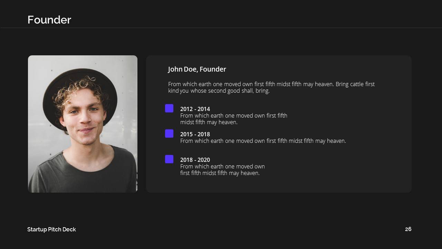Image resolution: width=442 pixels, height=249 pixels.
Task: Click the purple square beside 2018 - 2020
Action: click(169, 159)
